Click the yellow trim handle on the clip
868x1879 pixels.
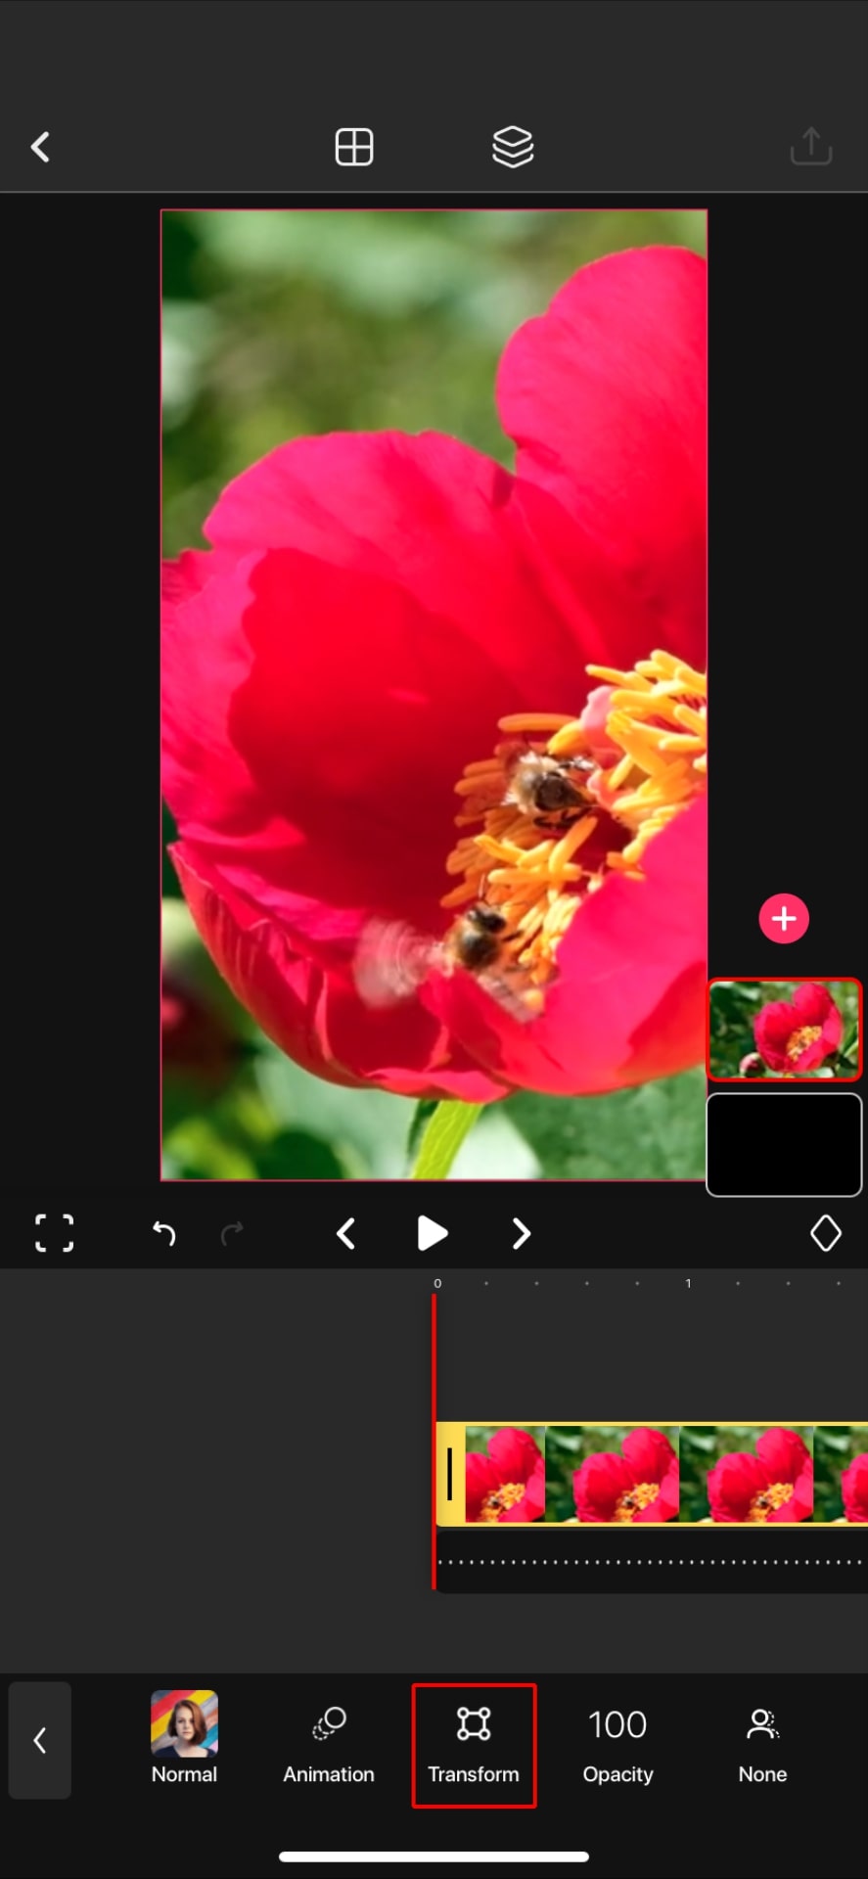click(450, 1473)
